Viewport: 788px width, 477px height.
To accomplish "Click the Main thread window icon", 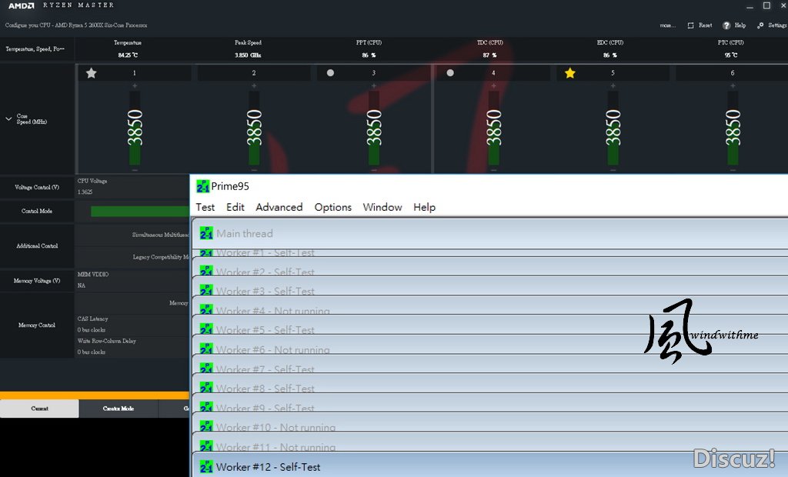I will (206, 233).
